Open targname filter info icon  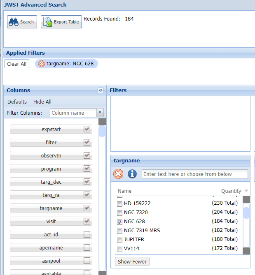click(132, 174)
